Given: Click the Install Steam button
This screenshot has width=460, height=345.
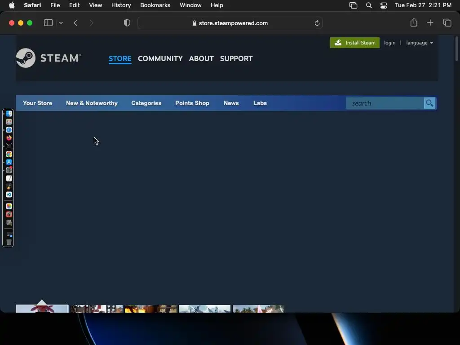Looking at the screenshot, I should (355, 43).
